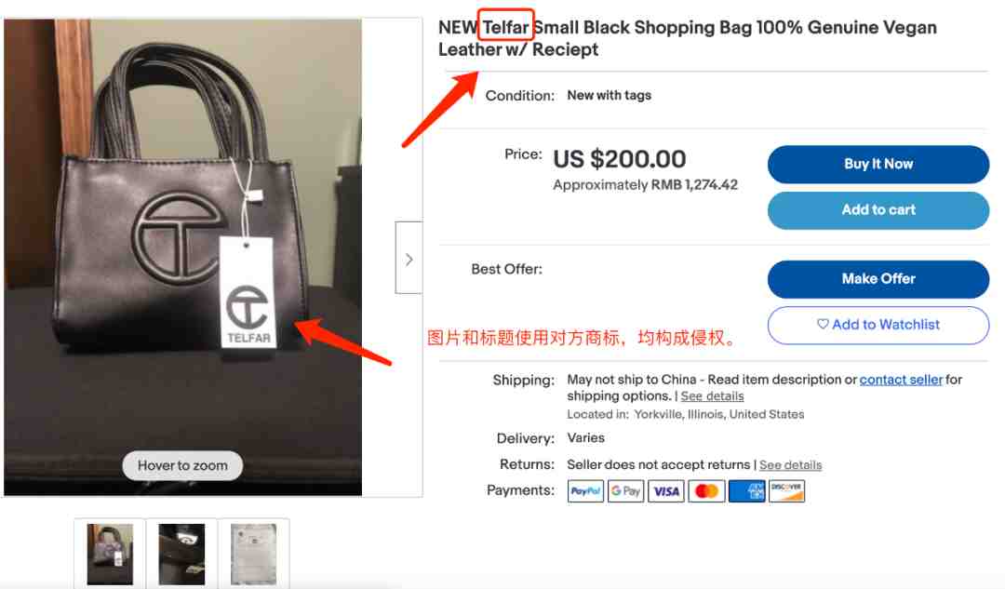Image resolution: width=1005 pixels, height=589 pixels.
Task: Click the Mastercard payment icon
Action: tap(706, 491)
